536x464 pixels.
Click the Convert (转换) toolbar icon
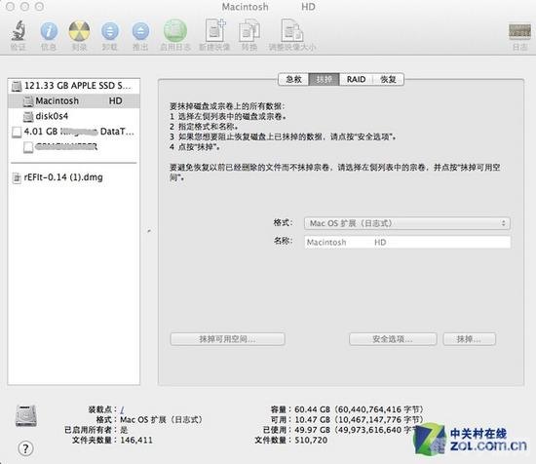pos(249,31)
